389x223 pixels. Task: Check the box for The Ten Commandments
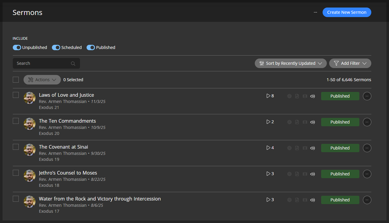point(16,121)
